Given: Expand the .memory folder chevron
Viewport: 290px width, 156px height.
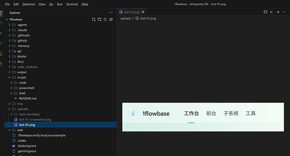Looking at the screenshot, I should [9, 46].
